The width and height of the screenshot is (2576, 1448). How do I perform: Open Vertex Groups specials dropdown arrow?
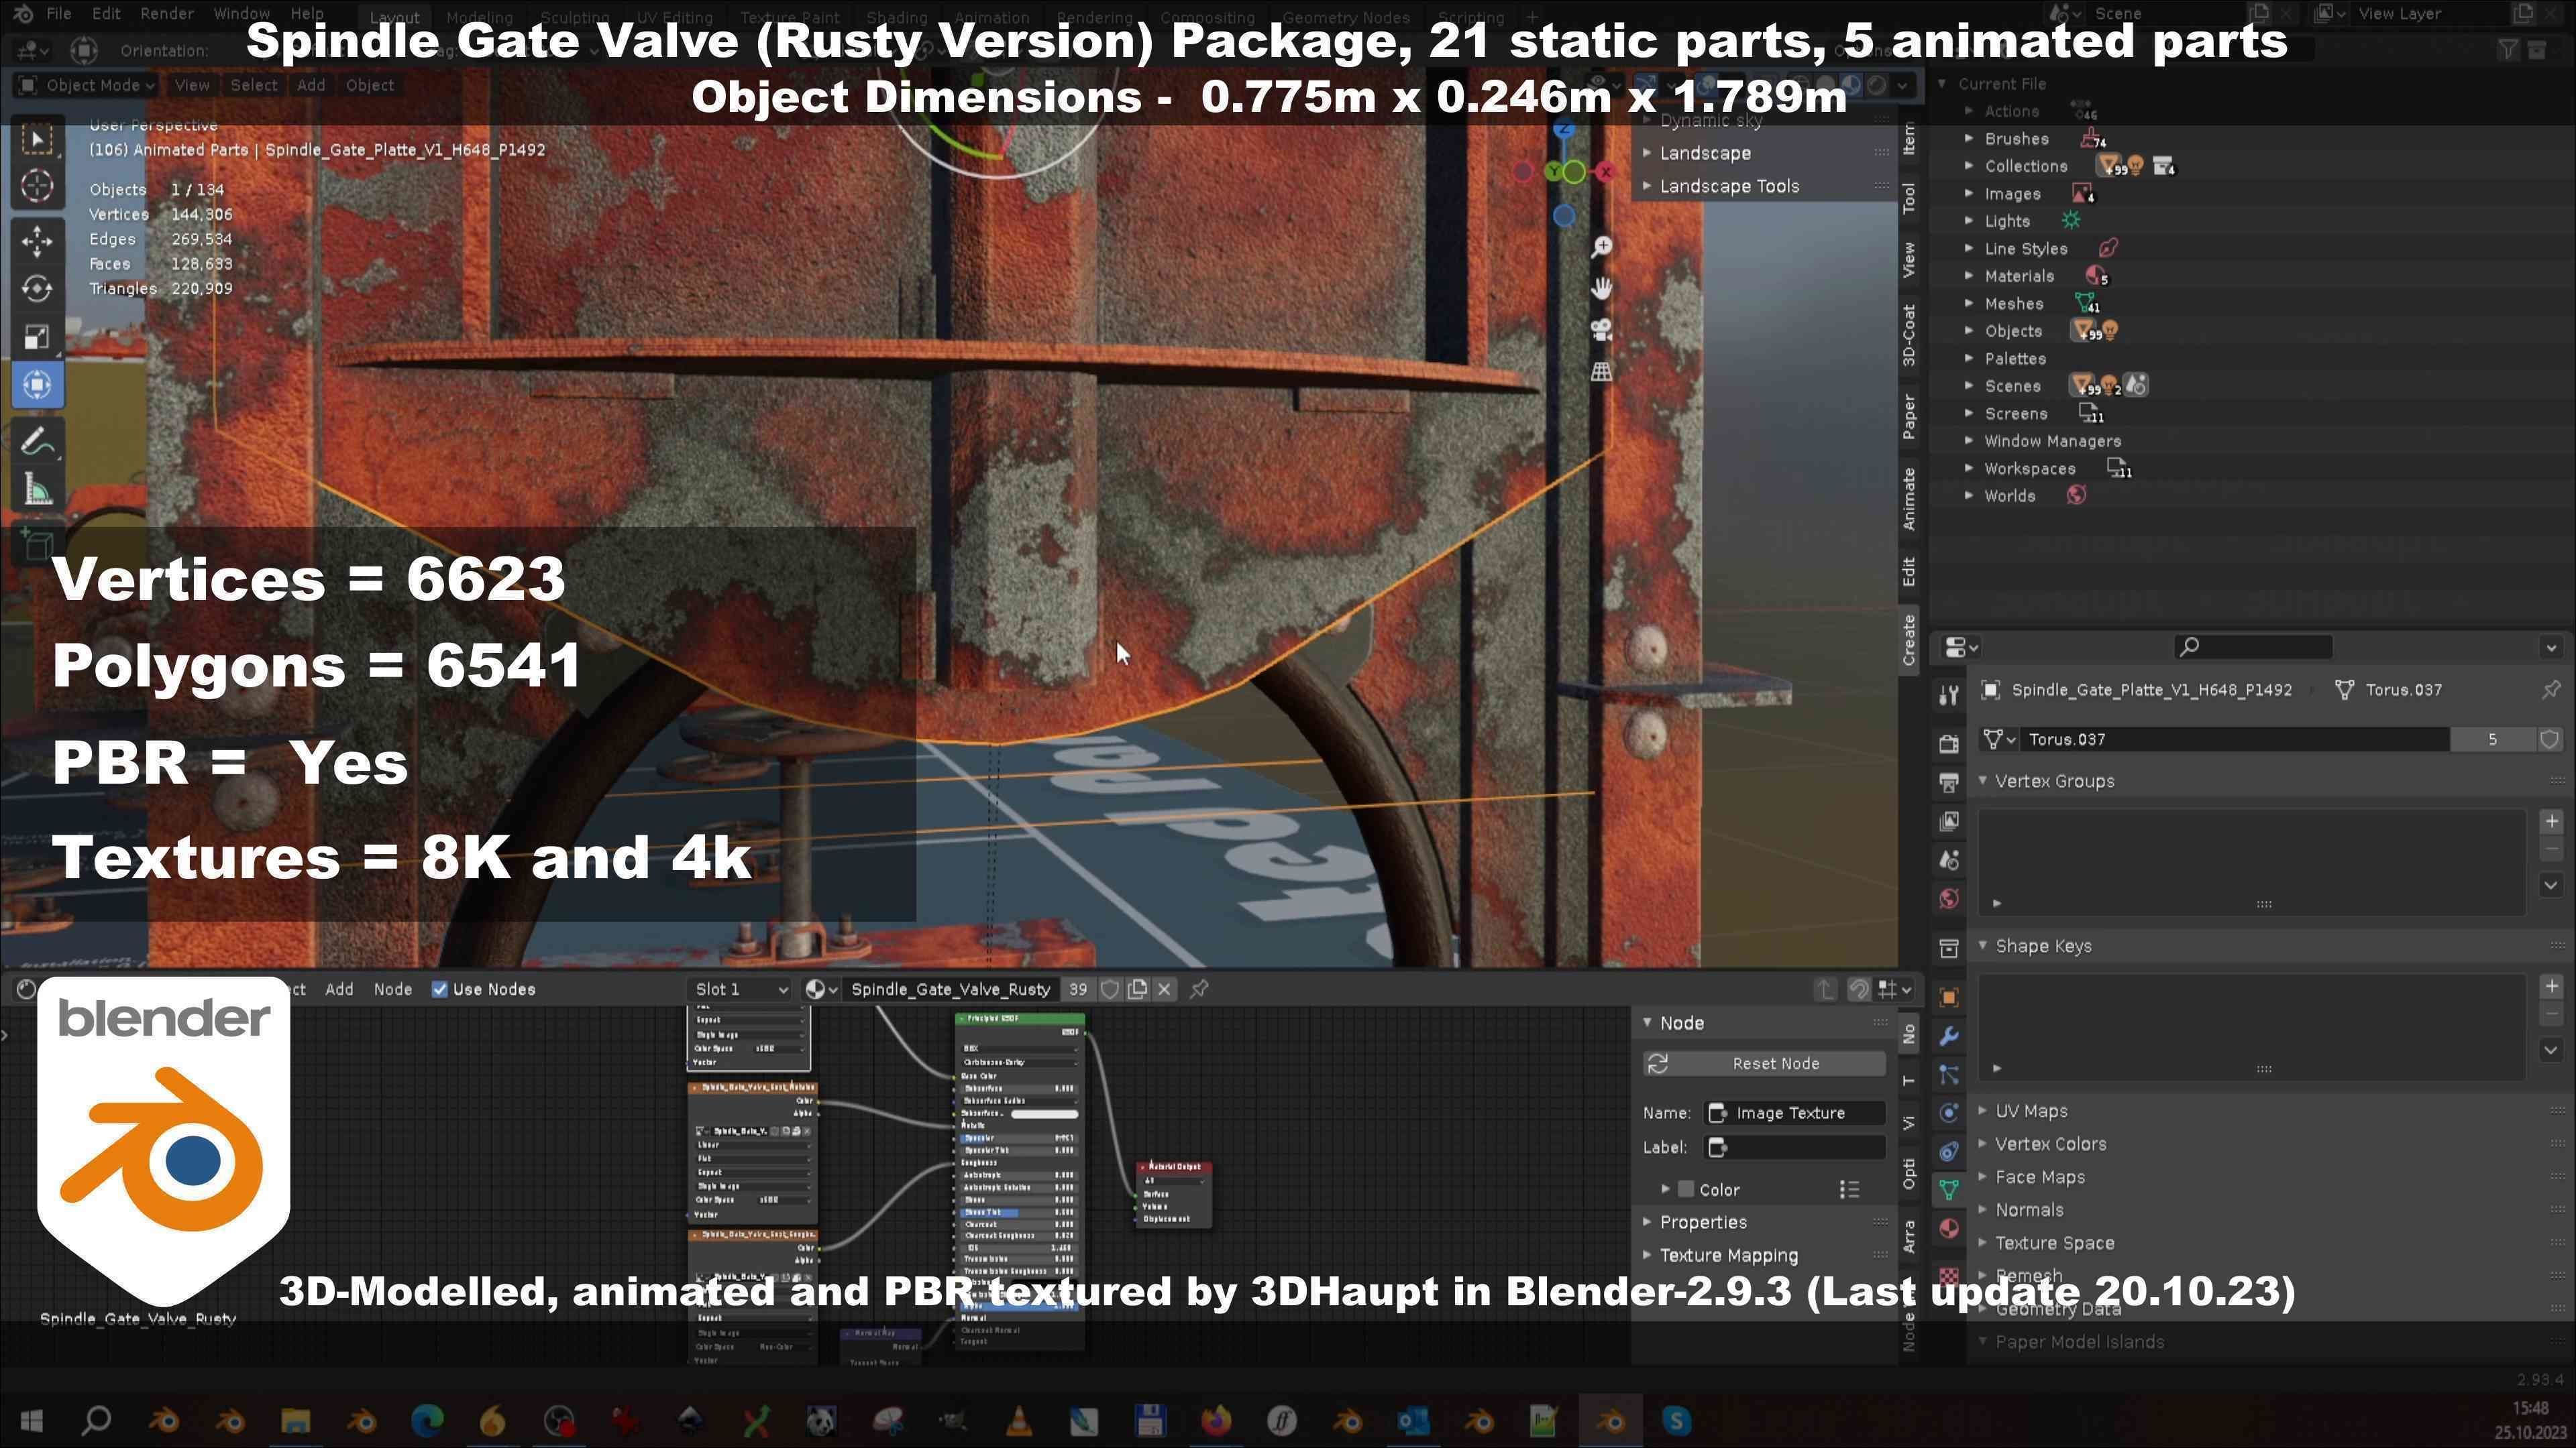coord(2550,884)
